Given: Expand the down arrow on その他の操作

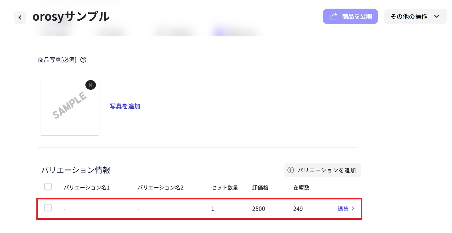Looking at the screenshot, I should point(437,16).
